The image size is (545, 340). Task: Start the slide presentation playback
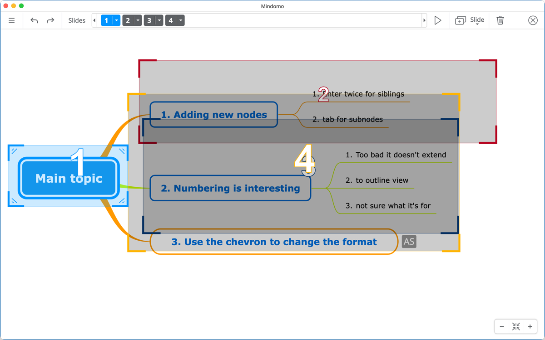(438, 20)
